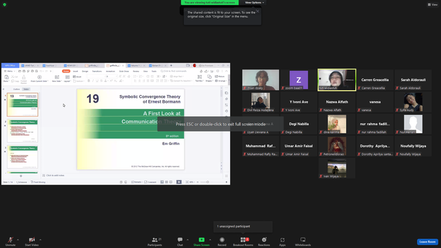Switch to the Design ribbon tab
This screenshot has height=248, width=441.
(x=85, y=71)
